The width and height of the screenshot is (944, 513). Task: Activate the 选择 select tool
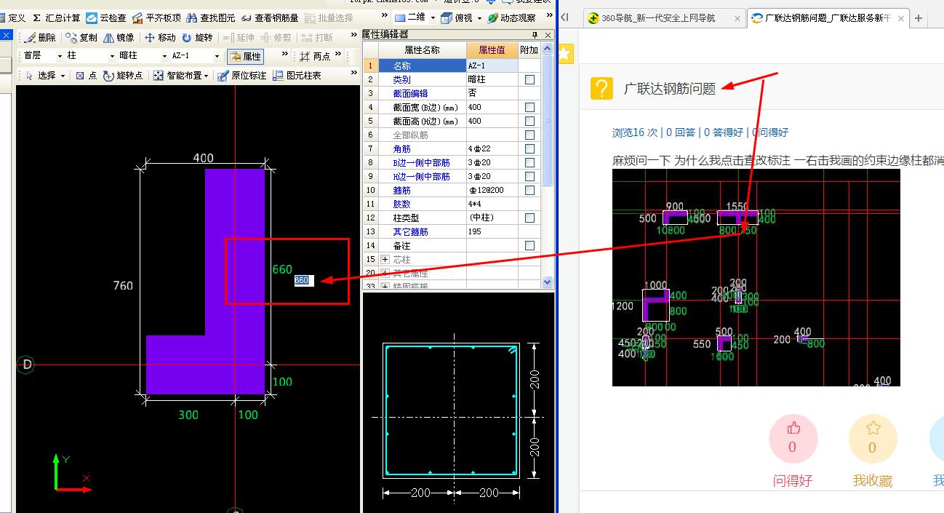click(x=40, y=75)
